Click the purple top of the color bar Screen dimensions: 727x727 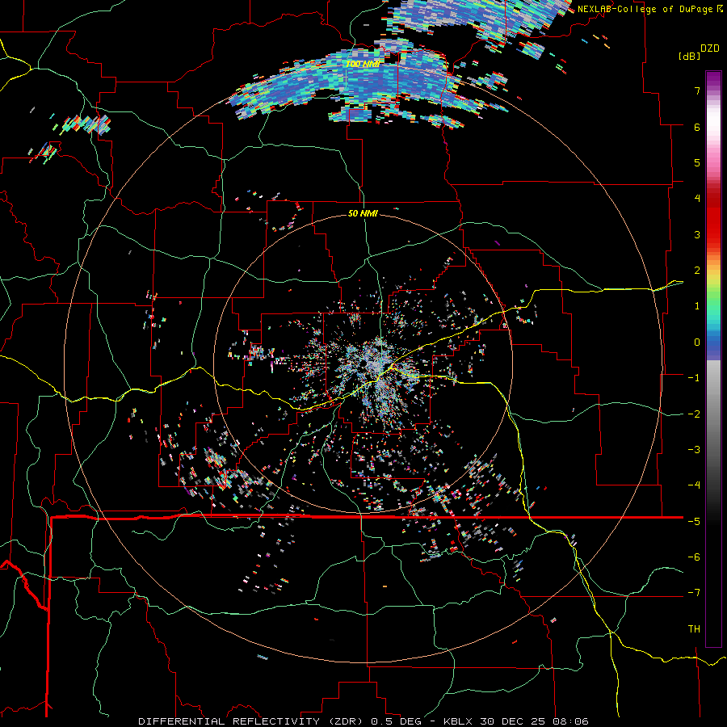click(x=713, y=79)
